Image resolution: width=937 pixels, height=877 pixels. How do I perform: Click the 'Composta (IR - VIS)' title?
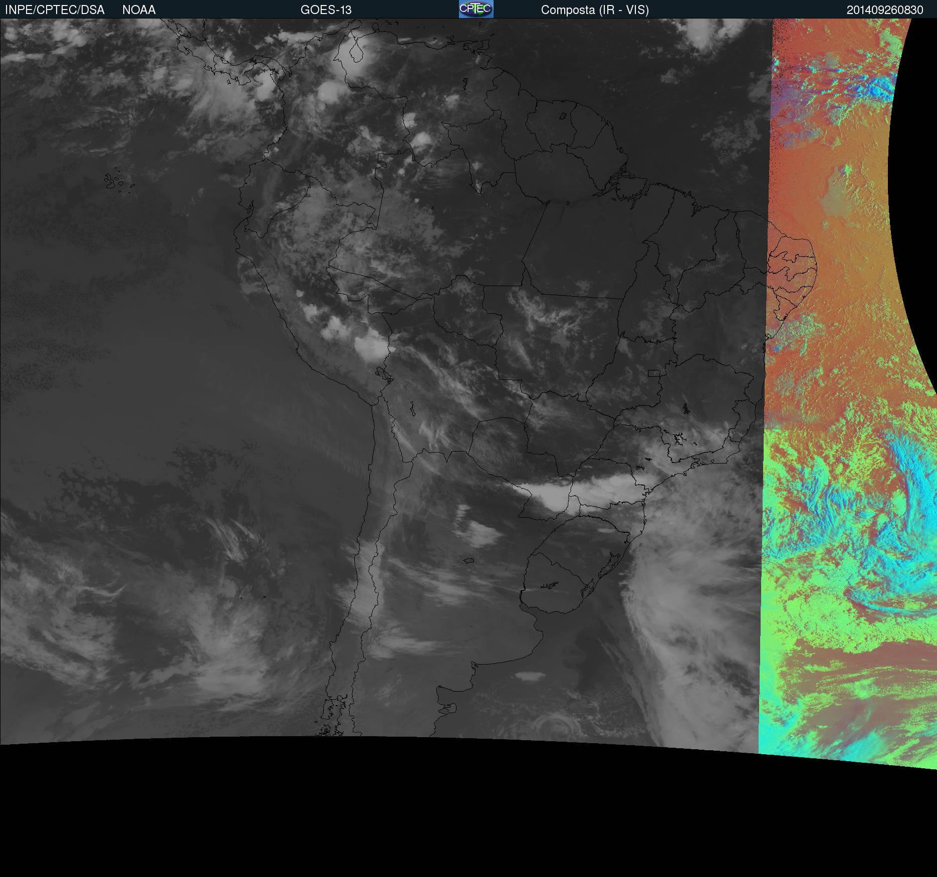tap(595, 10)
